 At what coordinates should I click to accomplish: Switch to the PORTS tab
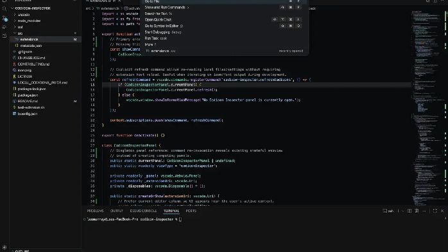pos(191,211)
